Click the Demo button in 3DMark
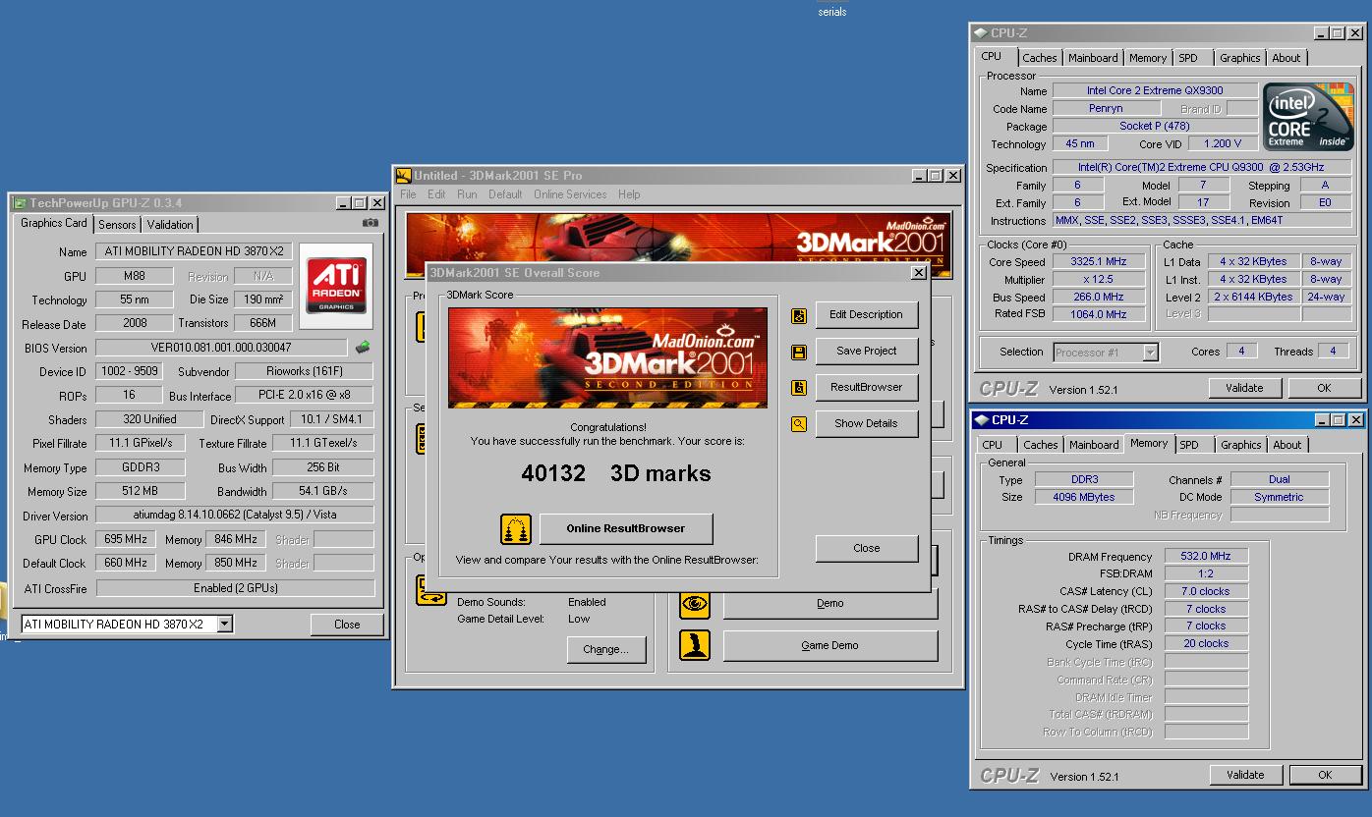The height and width of the screenshot is (817, 1372). click(829, 603)
